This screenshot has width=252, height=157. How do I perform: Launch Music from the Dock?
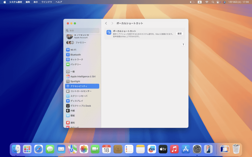click(x=175, y=149)
